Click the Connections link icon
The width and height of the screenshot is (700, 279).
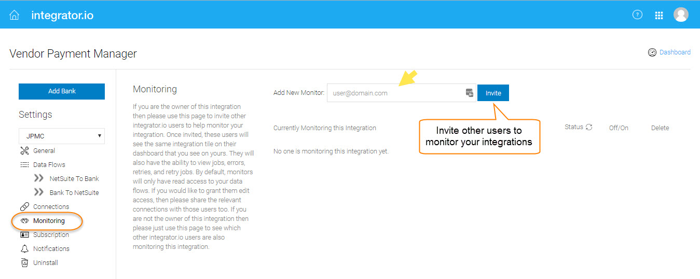pos(24,207)
